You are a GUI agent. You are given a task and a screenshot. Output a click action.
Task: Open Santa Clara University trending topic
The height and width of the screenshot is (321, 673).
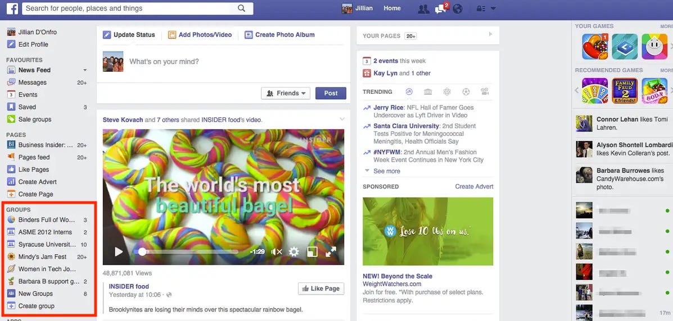coord(406,126)
